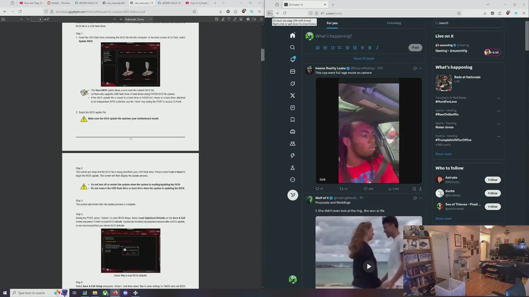The height and width of the screenshot is (297, 529).
Task: Zoom in PDF document
Action: coord(121,19)
